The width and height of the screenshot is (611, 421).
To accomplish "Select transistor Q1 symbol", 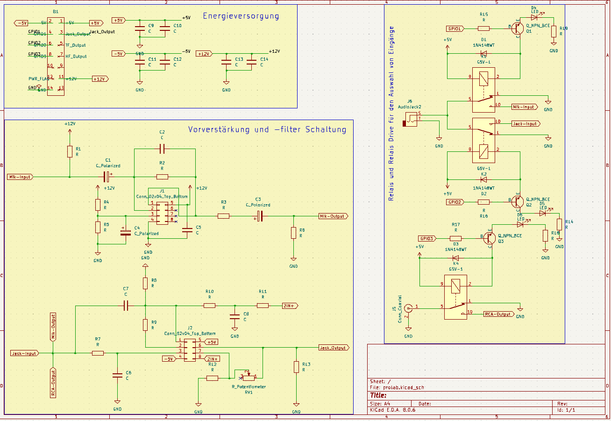I will click(517, 29).
